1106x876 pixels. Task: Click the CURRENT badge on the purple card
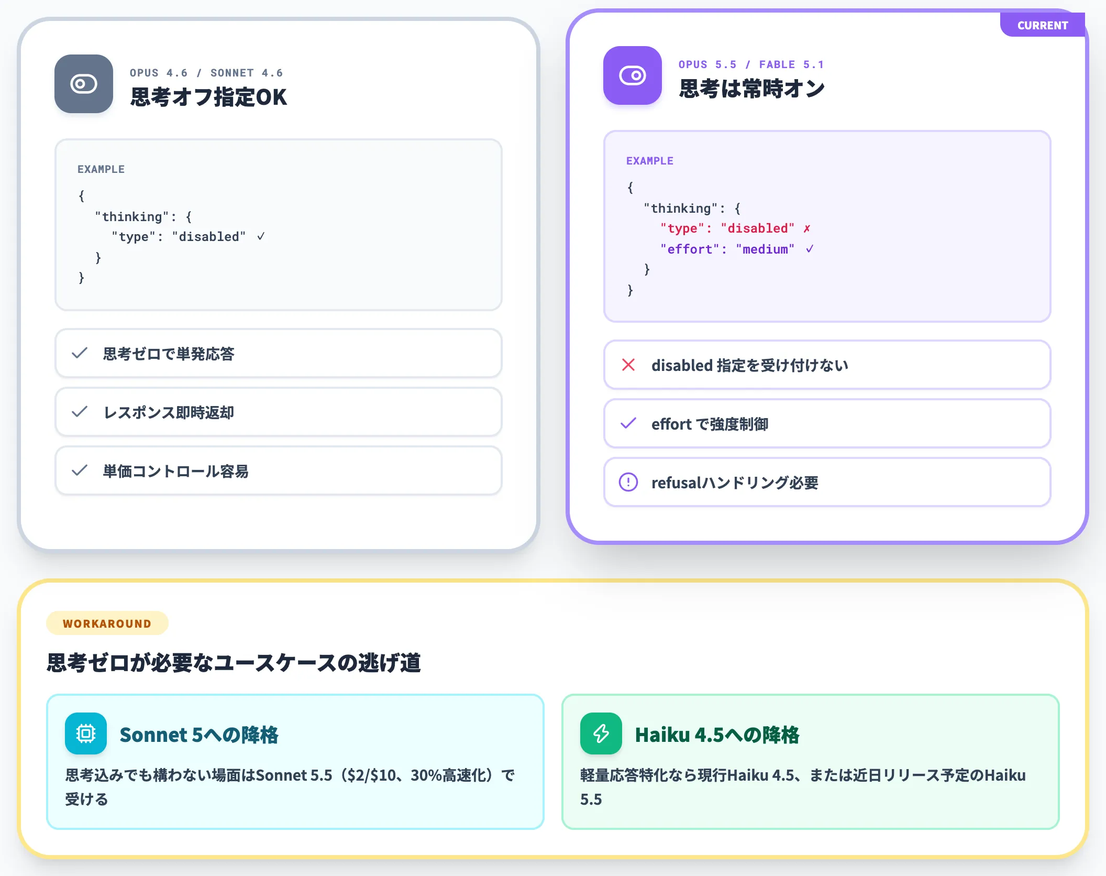(x=1043, y=25)
